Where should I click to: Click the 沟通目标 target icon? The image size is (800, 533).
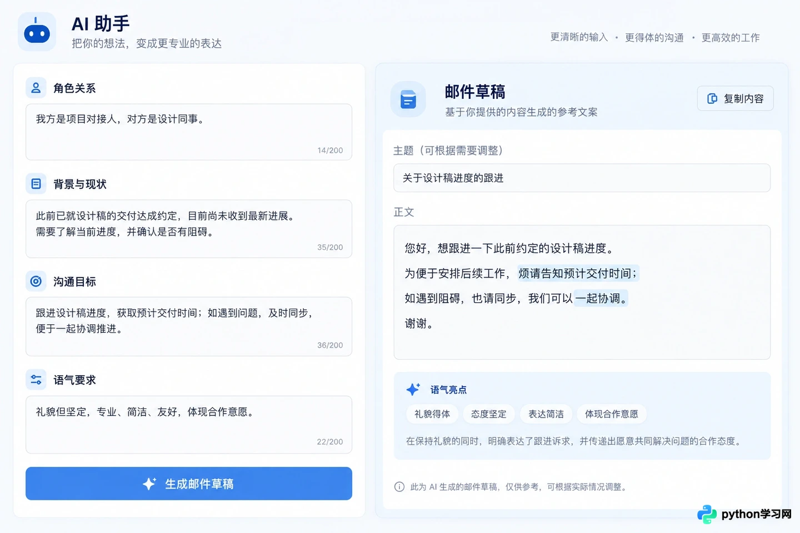[36, 281]
